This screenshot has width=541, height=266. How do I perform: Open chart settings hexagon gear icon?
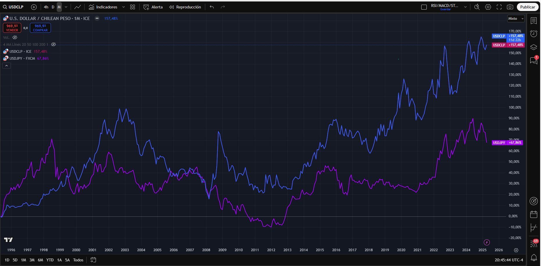point(488,7)
